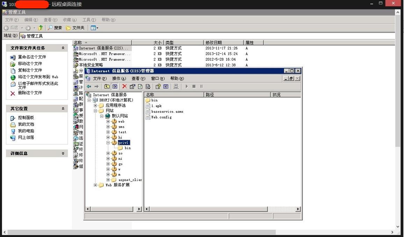This screenshot has height=237, width=404.
Task: Collapse the 文件和文件夹任务 panel
Action: (x=63, y=48)
